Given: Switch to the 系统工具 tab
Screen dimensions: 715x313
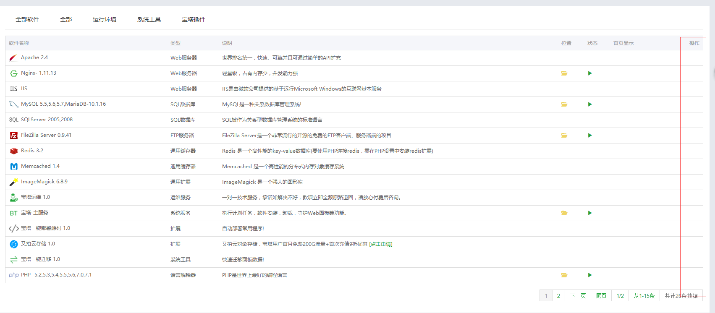Looking at the screenshot, I should pos(149,19).
